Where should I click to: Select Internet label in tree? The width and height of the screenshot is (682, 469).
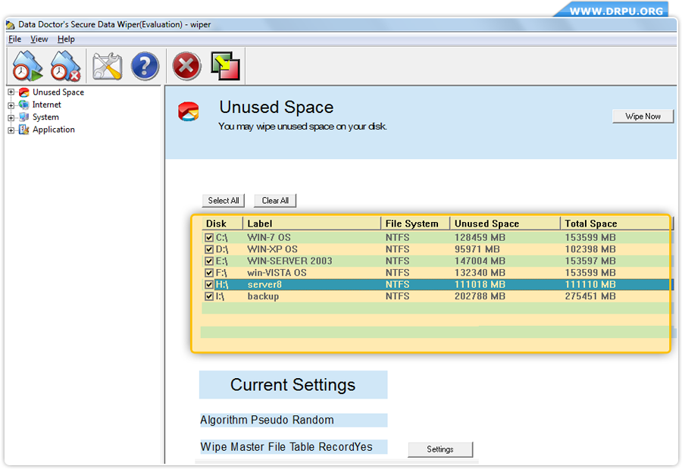click(x=46, y=105)
